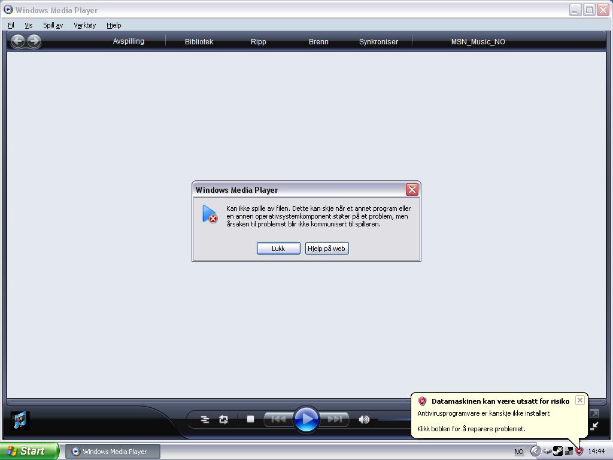Click the NO language indicator
This screenshot has height=460, width=613.
coord(519,452)
